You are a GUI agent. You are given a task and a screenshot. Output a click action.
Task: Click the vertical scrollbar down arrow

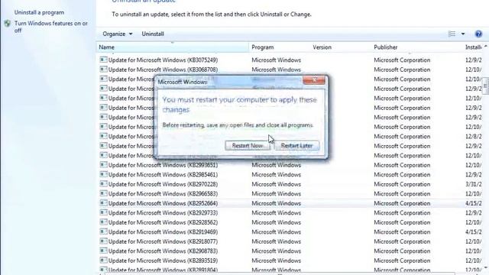486,267
